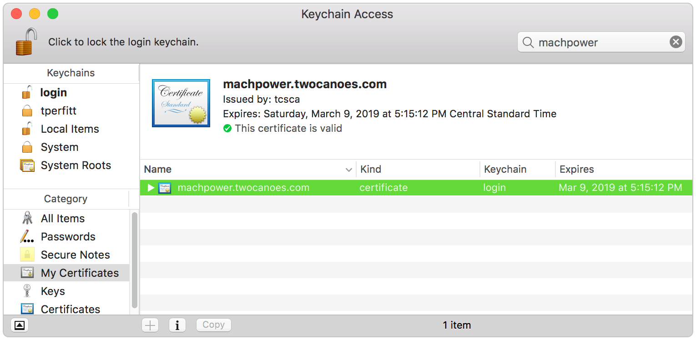Click the tperfitt locked padlock icon
The image size is (696, 340).
pos(27,111)
